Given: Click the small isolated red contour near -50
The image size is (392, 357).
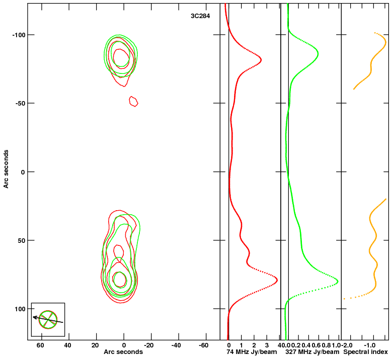Looking at the screenshot, I should pyautogui.click(x=133, y=102).
